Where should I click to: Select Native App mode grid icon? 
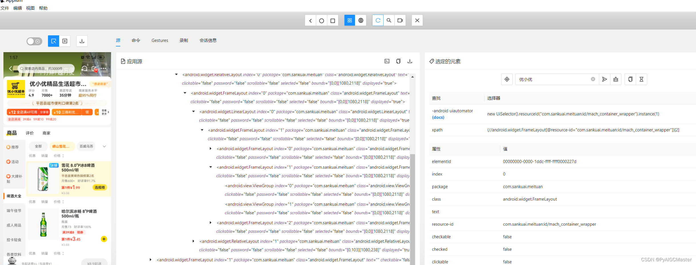tap(350, 21)
